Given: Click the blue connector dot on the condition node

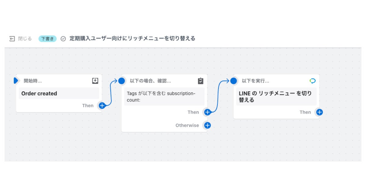Looking at the screenshot, I should click(x=121, y=81).
